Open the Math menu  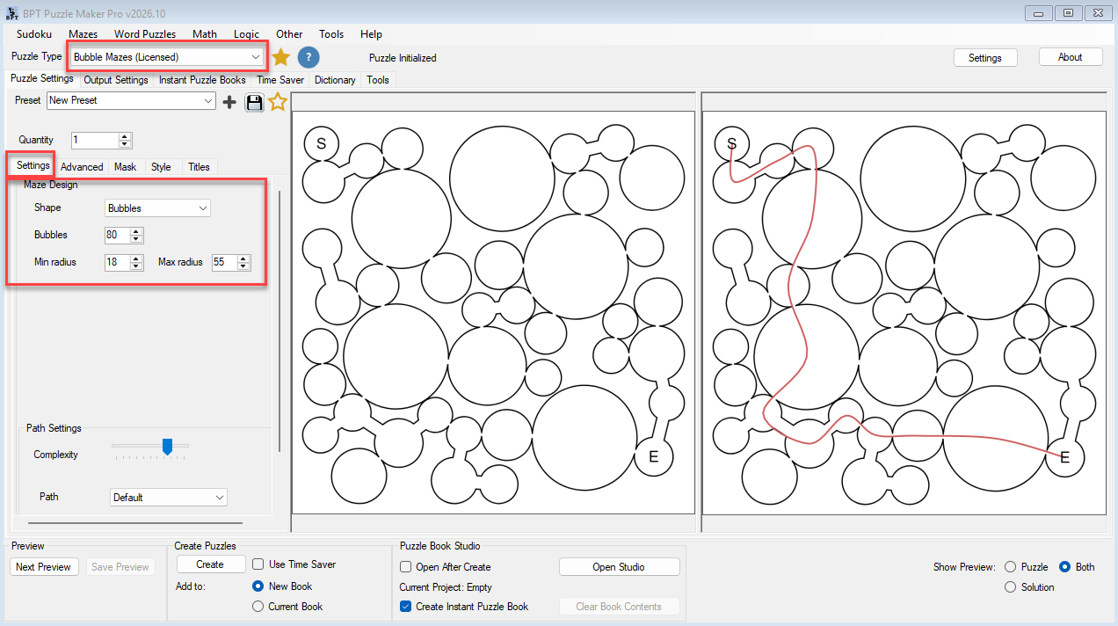(205, 34)
